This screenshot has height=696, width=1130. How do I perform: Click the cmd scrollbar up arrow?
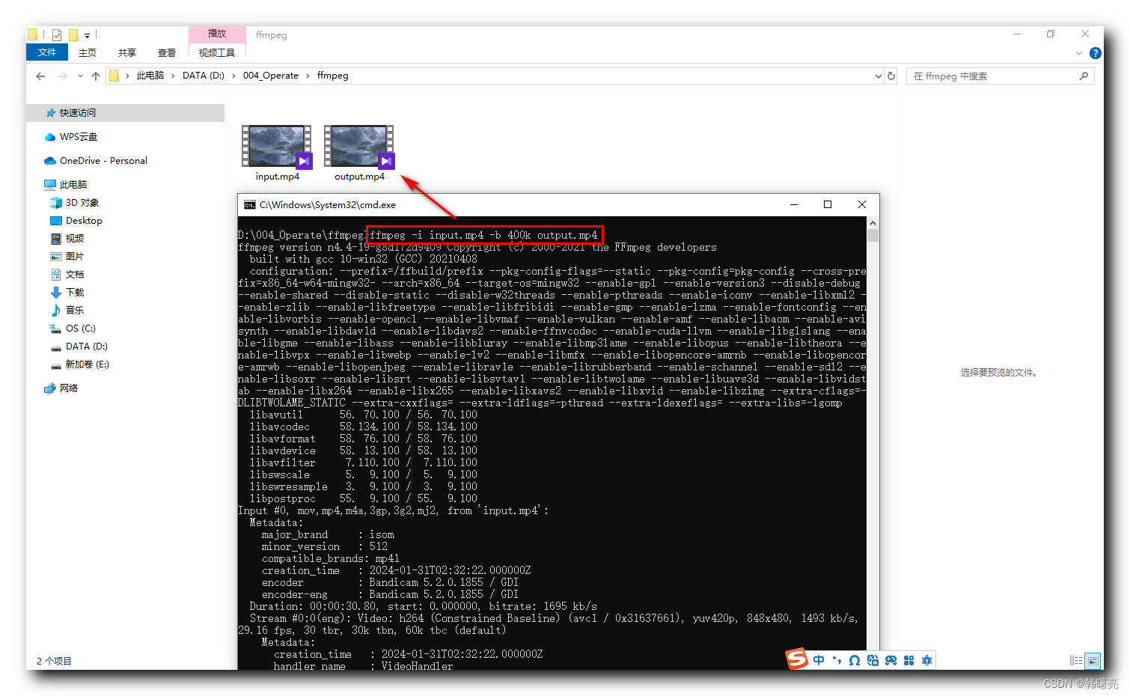(873, 223)
